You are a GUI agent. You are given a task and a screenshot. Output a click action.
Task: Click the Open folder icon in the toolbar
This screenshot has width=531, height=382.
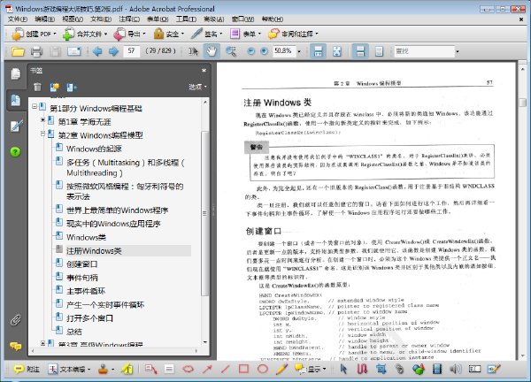point(18,51)
